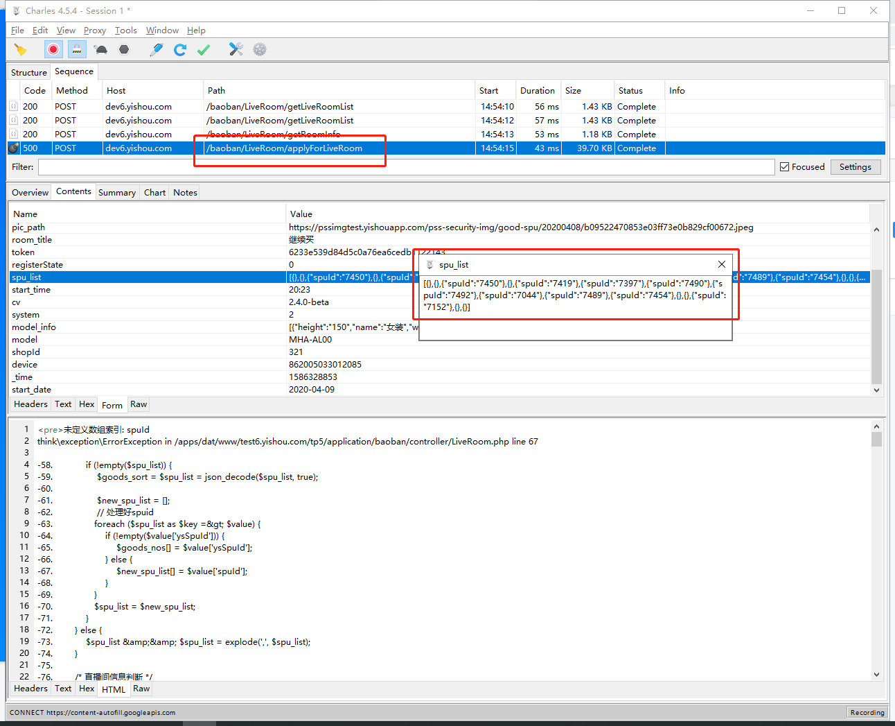Sort by the Code column header
Screen dimensions: 895x726
35,91
